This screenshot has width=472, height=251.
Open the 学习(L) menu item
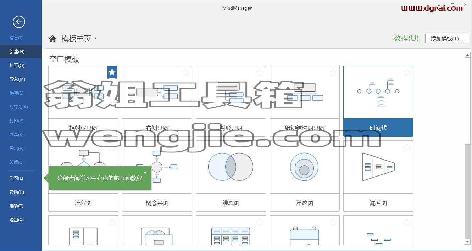21,178
